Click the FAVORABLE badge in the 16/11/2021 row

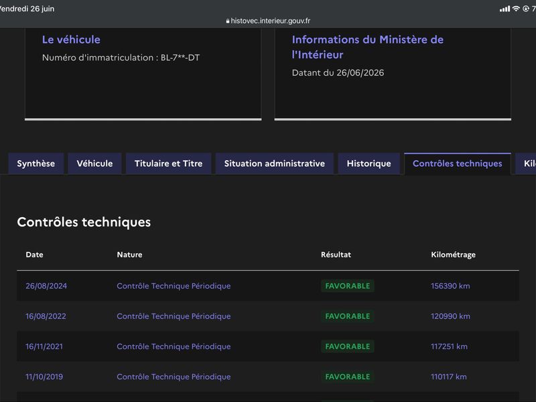pos(347,346)
